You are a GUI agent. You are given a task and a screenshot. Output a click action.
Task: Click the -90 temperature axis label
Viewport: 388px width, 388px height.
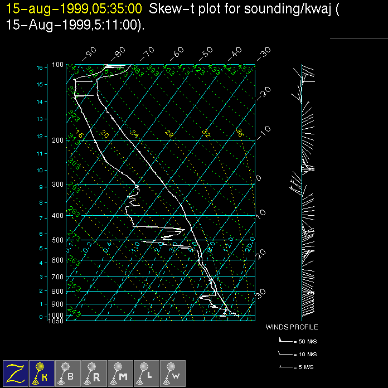[x=89, y=54]
